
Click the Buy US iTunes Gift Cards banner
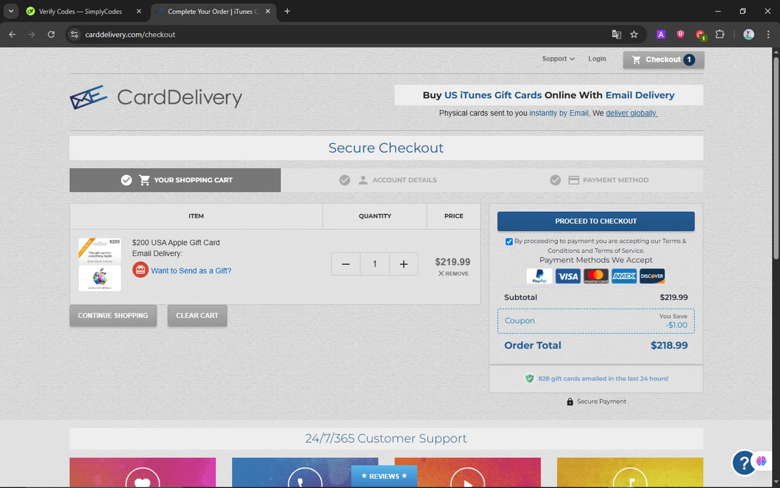549,95
